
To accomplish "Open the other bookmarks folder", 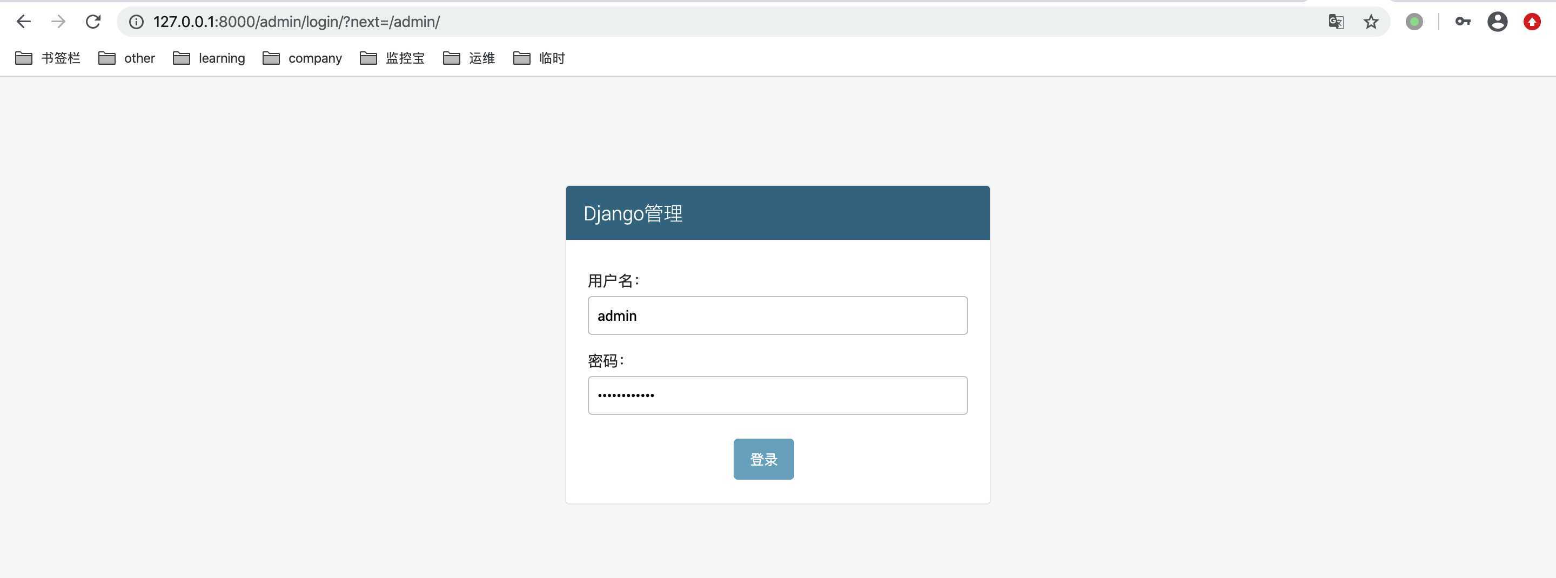I will pos(127,58).
